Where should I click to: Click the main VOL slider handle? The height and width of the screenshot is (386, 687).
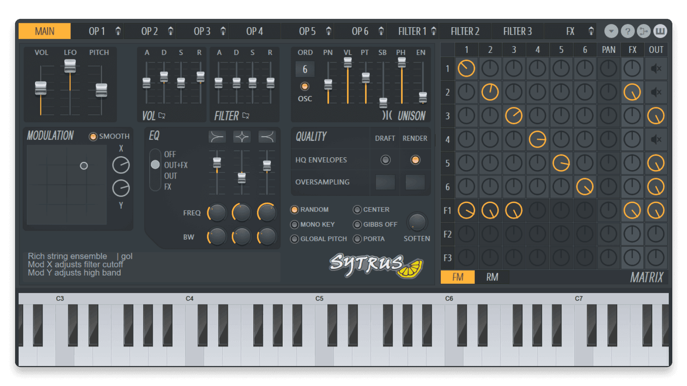(x=41, y=88)
